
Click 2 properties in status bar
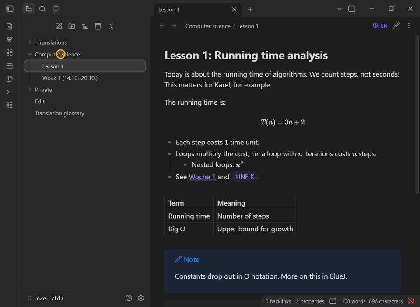coord(310,301)
